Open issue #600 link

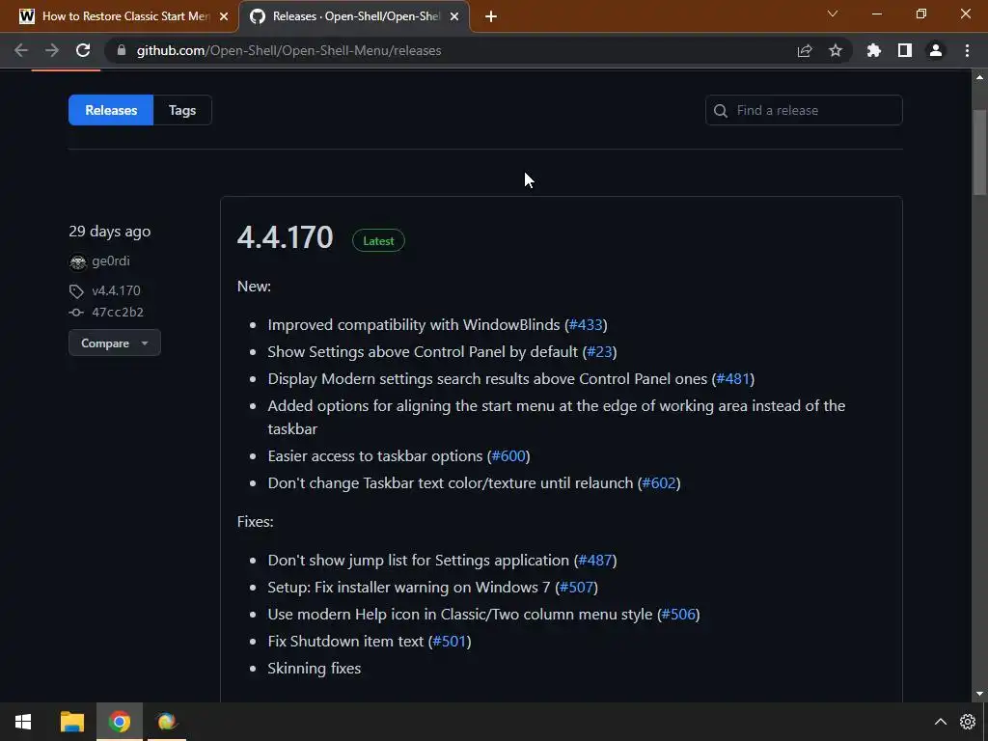pos(508,455)
